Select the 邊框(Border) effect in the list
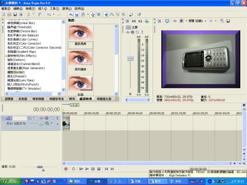 click(x=16, y=72)
